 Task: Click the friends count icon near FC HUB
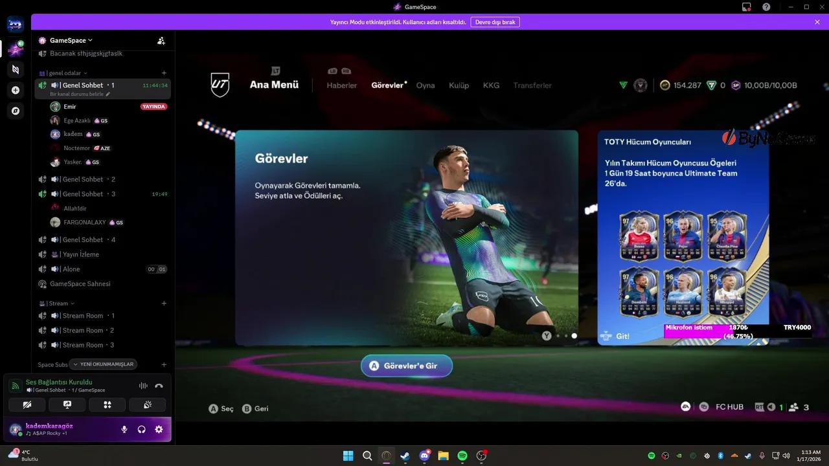792,407
